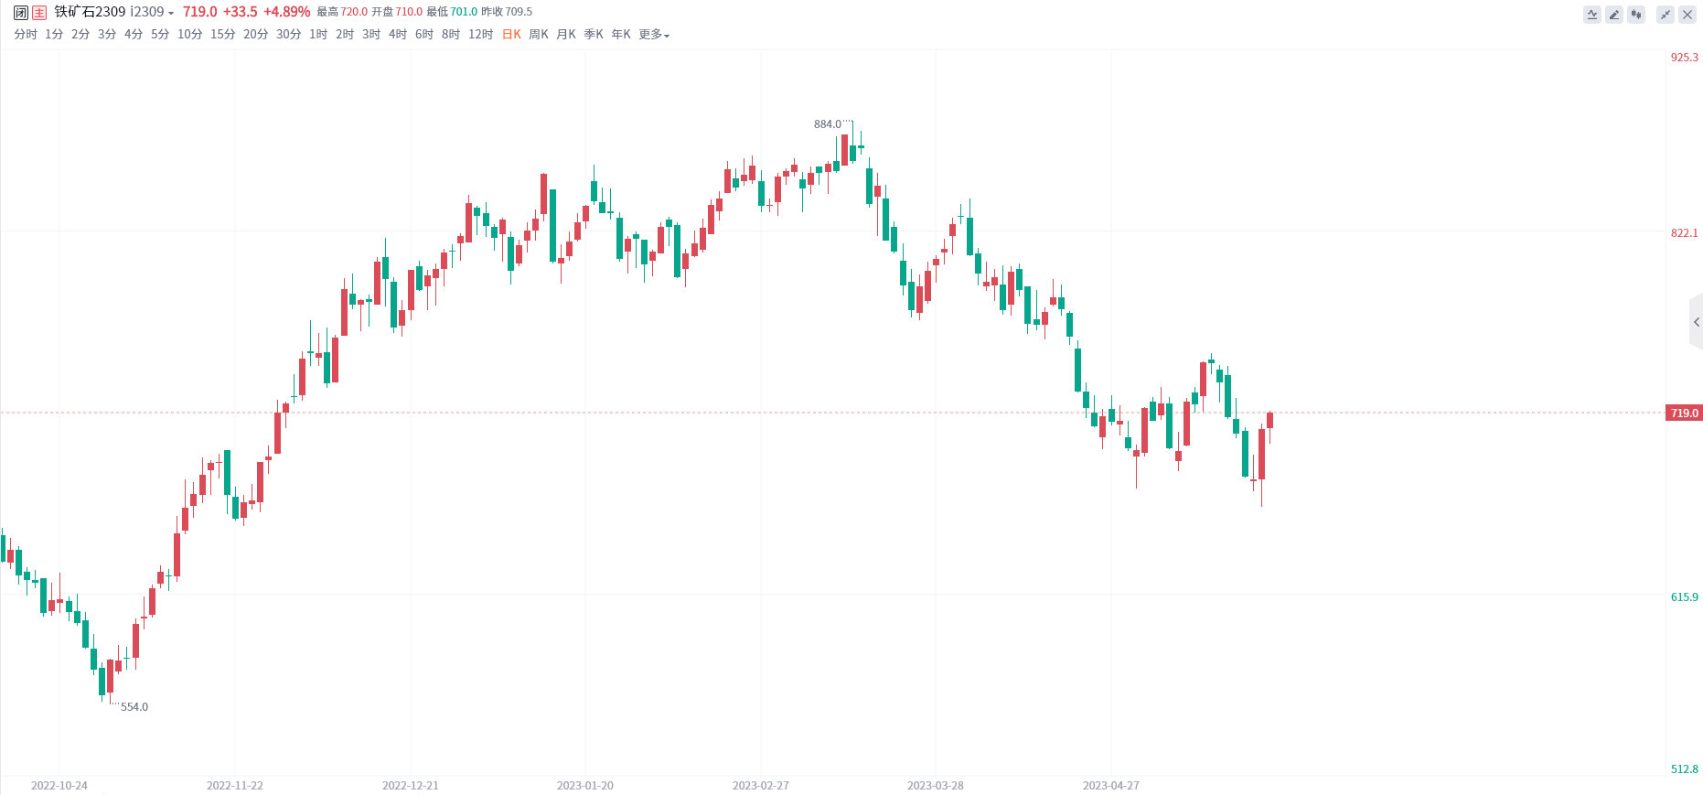Select the 5分 period tab
The height and width of the screenshot is (795, 1703).
pyautogui.click(x=160, y=35)
